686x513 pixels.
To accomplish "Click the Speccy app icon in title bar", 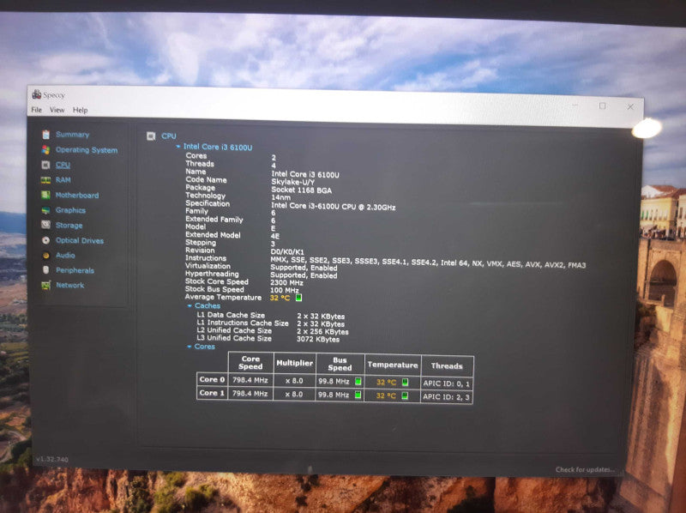I will [x=37, y=94].
